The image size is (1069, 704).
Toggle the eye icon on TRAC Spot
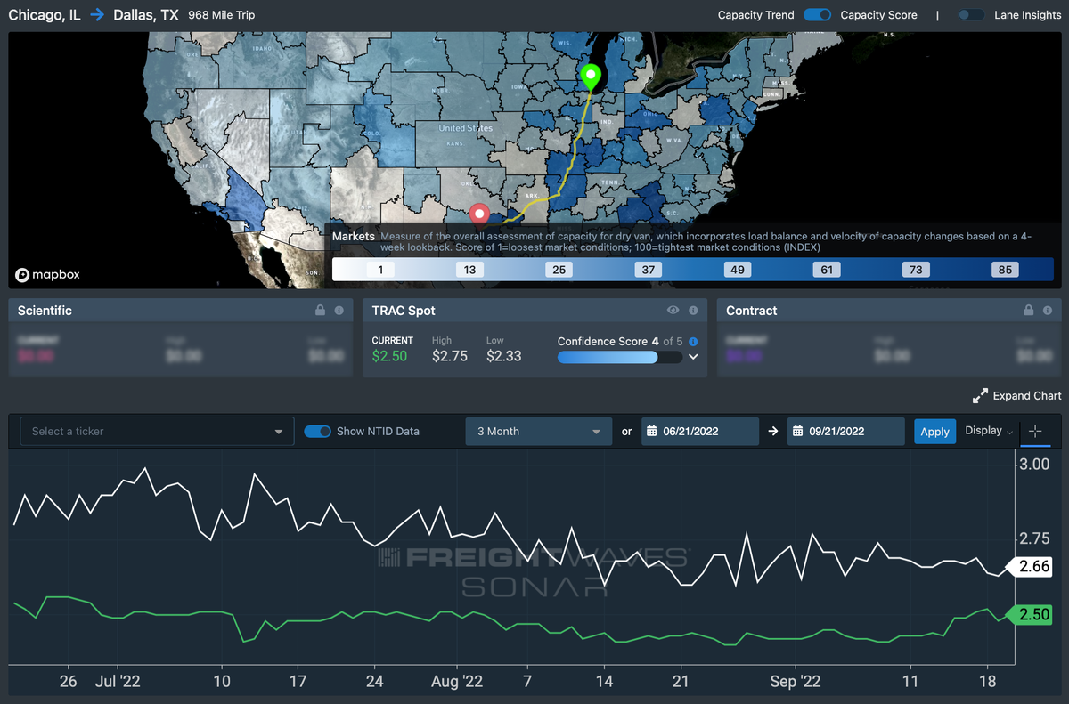coord(673,311)
